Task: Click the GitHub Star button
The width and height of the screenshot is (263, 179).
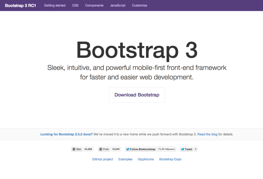Action: click(x=77, y=149)
